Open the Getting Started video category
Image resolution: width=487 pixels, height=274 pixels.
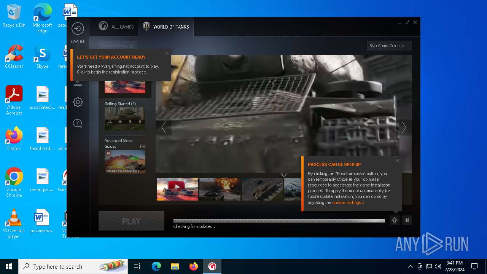[x=125, y=119]
